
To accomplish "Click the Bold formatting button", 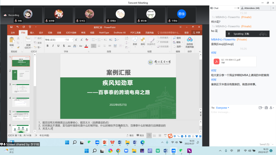I will coord(48,46).
